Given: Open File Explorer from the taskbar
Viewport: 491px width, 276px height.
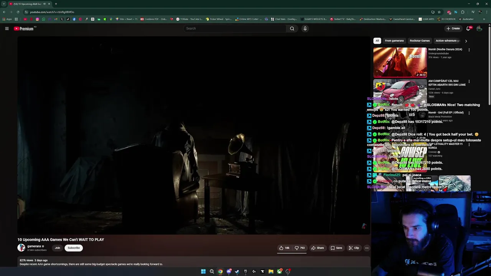Looking at the screenshot, I should (x=271, y=271).
